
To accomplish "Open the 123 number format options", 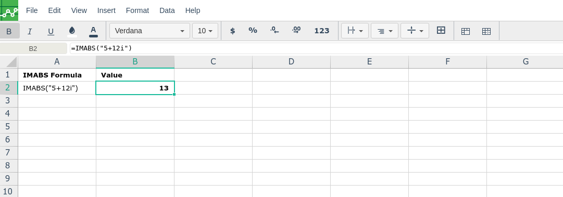I will click(322, 31).
